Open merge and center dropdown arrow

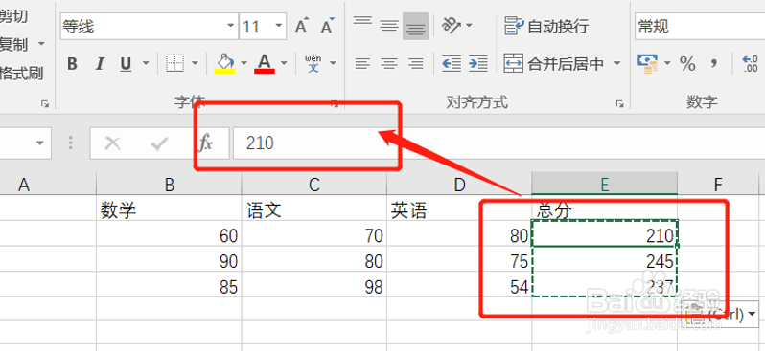click(617, 63)
